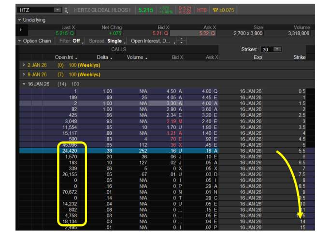Click the underlying Volume 3,318,808 value

(x=299, y=33)
